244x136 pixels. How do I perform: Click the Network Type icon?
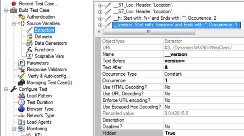coord(22,115)
